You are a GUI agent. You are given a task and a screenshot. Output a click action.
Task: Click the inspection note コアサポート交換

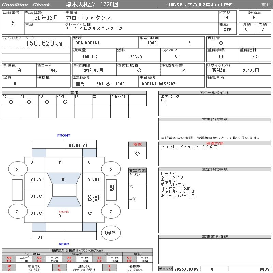(x=176, y=188)
